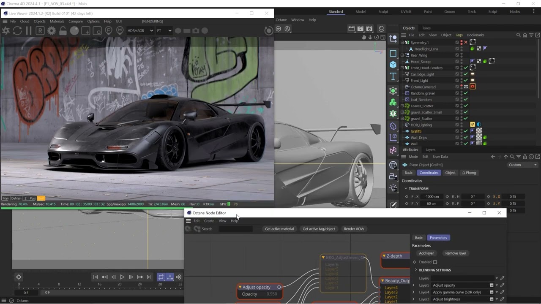Select the Cube primitive tool
Screen dimensions: 541x304
pos(393,65)
